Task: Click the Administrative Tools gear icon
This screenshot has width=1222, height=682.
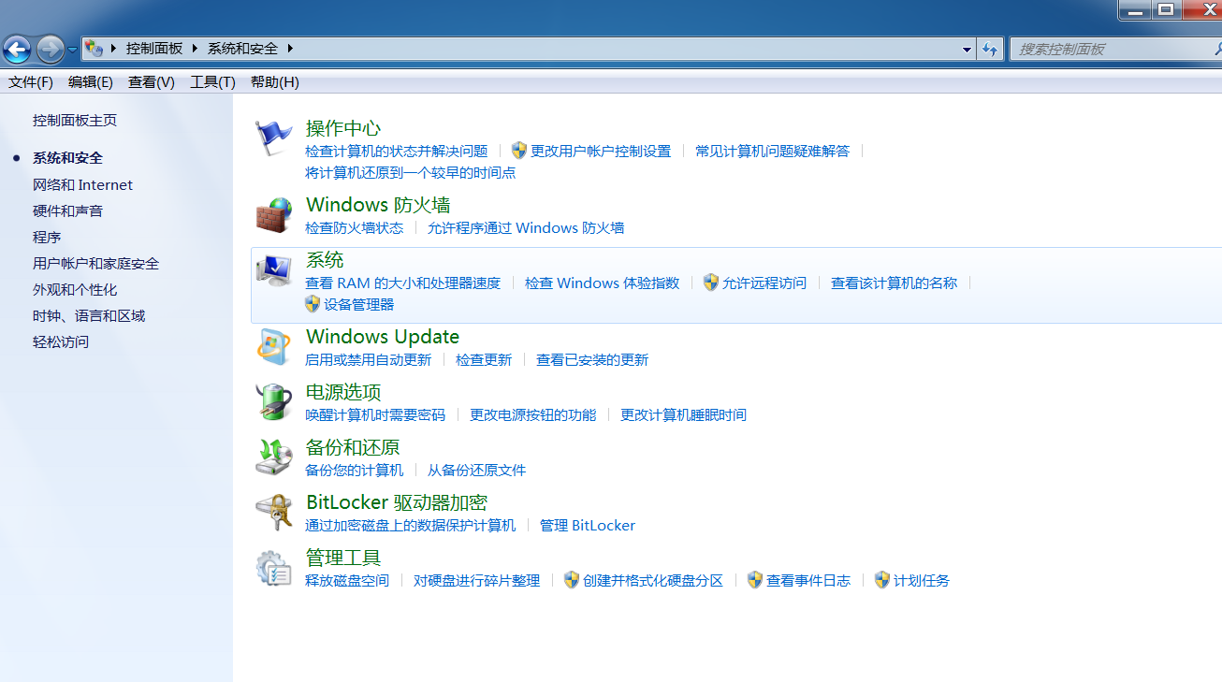Action: click(274, 567)
